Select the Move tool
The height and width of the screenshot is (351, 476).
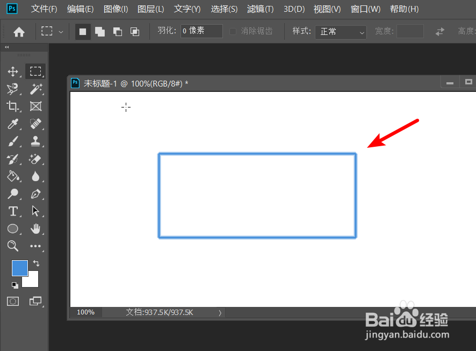click(13, 71)
